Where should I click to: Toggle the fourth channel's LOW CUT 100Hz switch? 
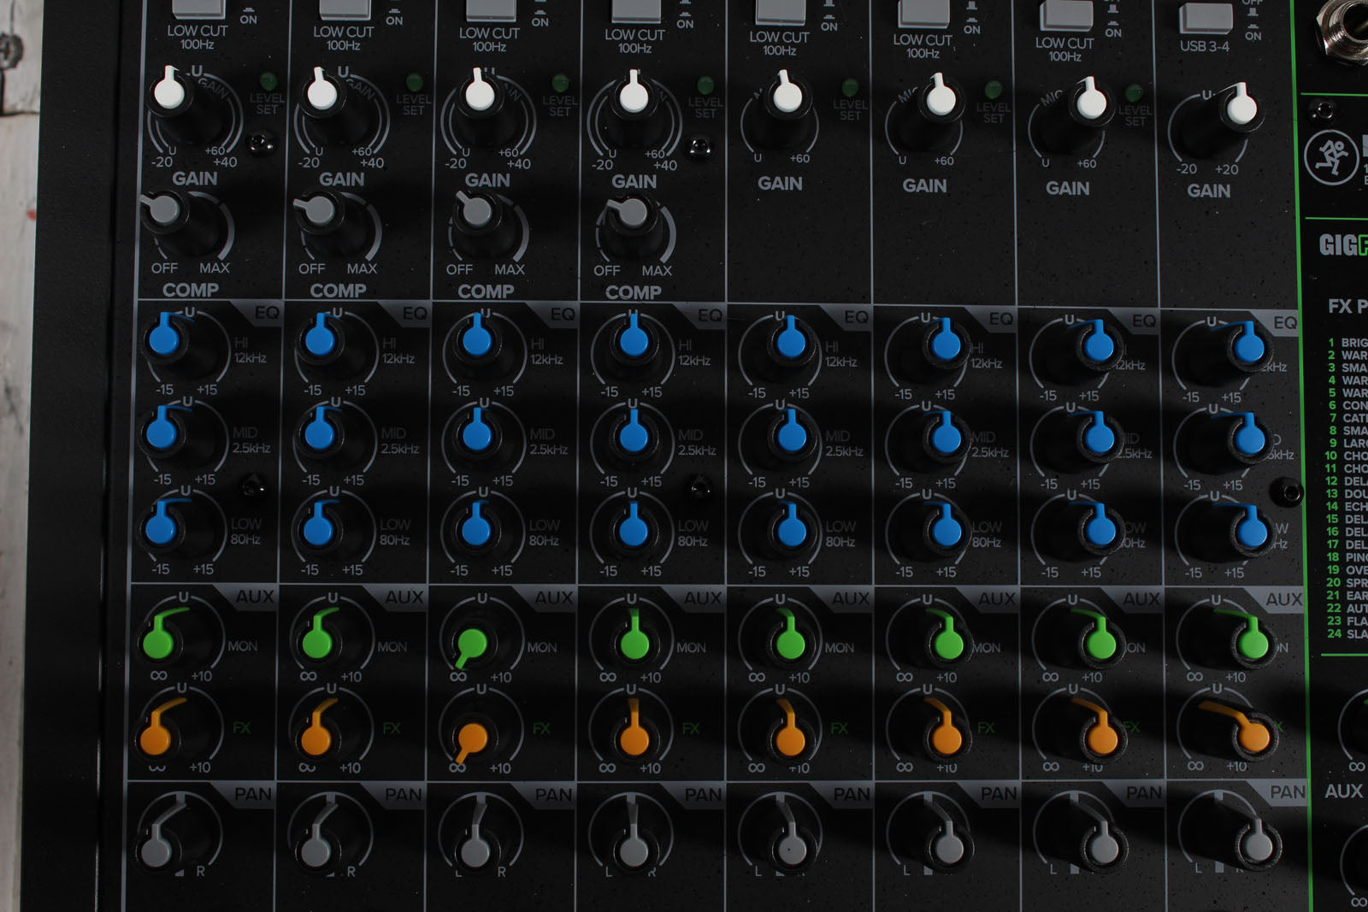pyautogui.click(x=635, y=11)
